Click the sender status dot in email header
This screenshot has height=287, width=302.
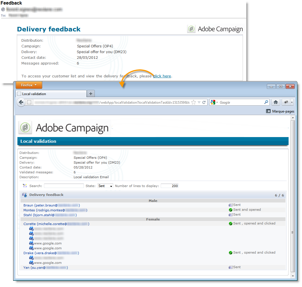[3, 9]
